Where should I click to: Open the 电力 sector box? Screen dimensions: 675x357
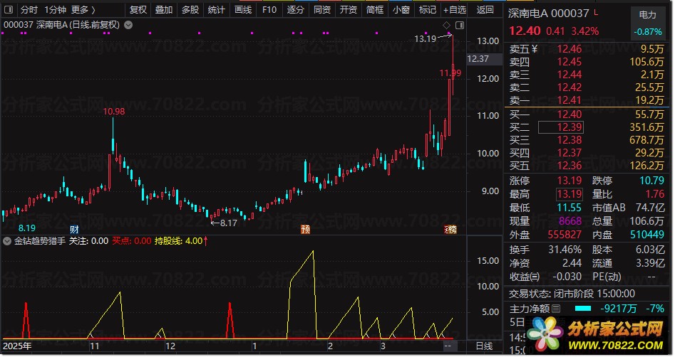[647, 23]
